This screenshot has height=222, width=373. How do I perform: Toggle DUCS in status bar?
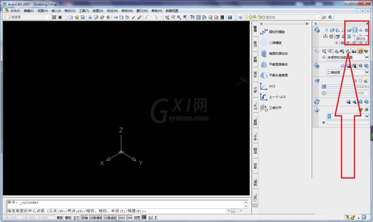coord(122,218)
